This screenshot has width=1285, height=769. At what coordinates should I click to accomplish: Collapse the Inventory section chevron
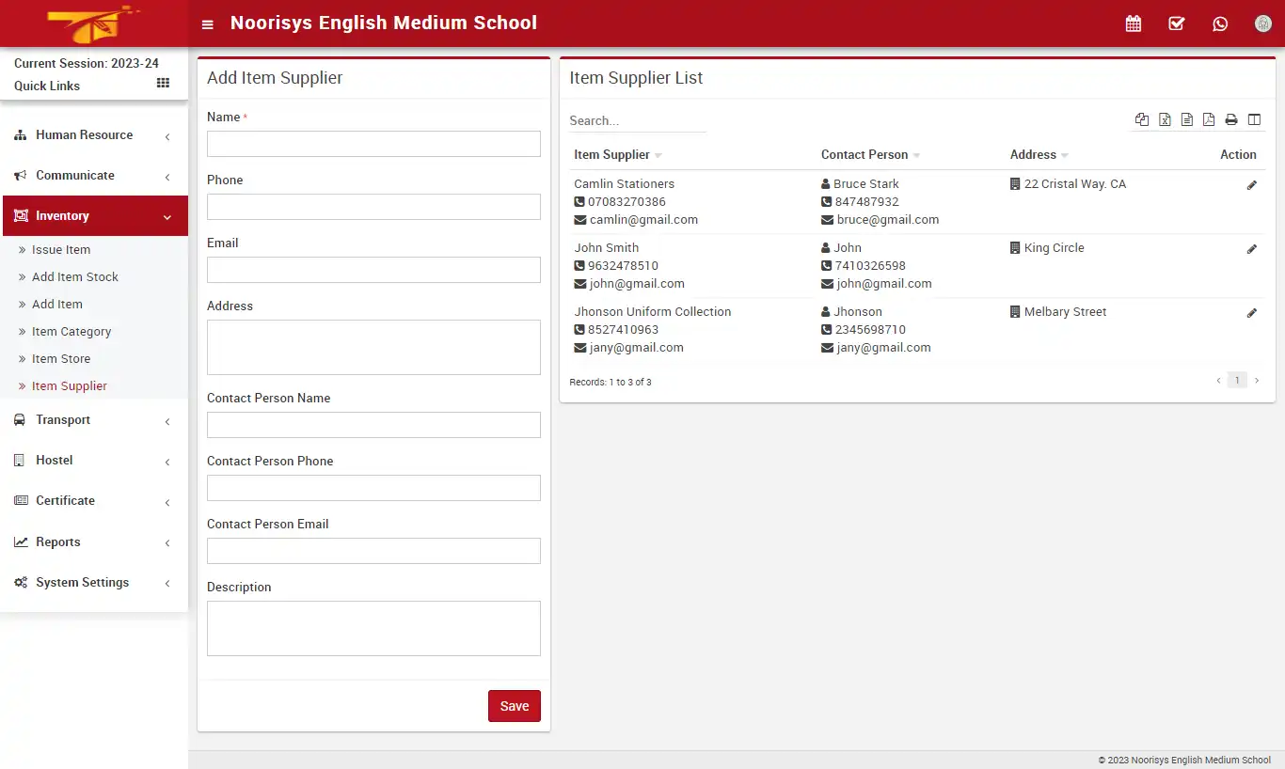coord(167,216)
